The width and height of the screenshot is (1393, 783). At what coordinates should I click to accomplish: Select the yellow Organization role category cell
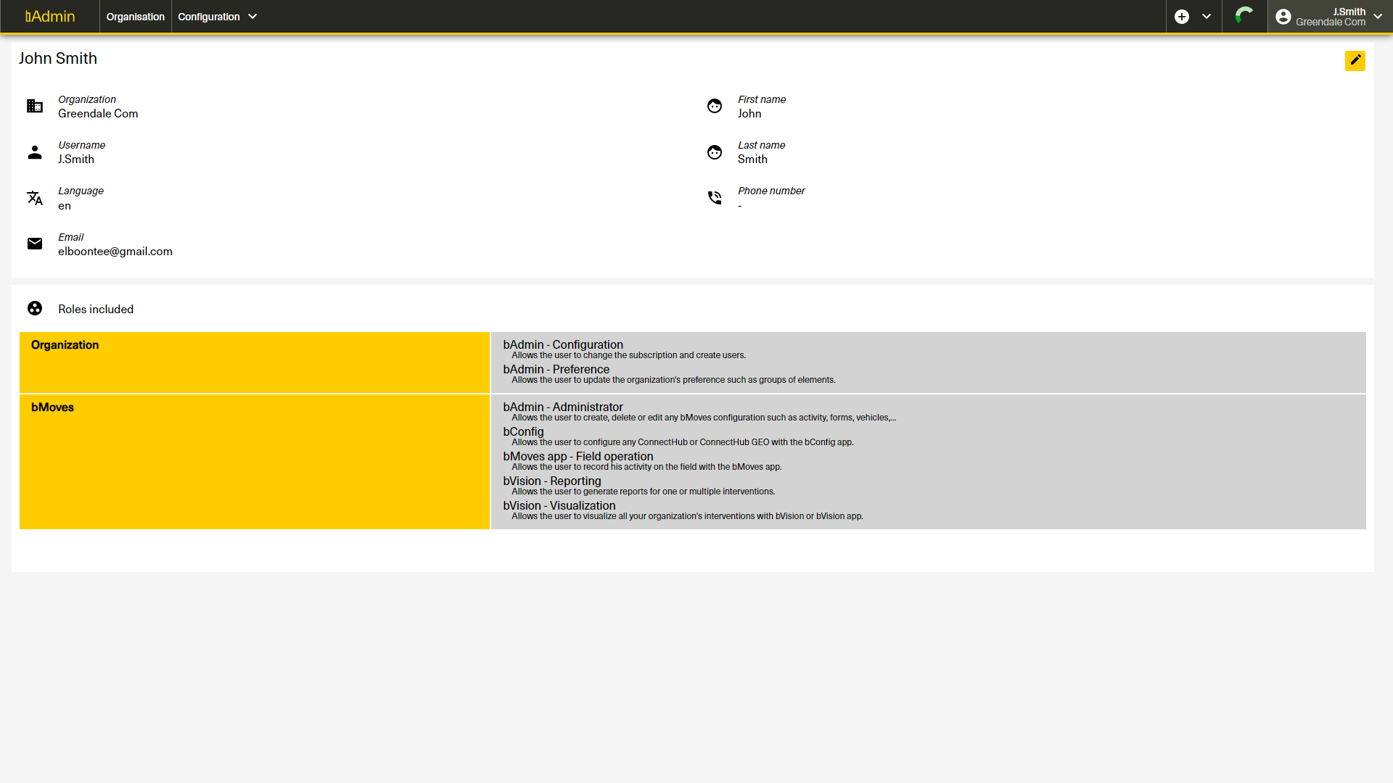pos(254,362)
